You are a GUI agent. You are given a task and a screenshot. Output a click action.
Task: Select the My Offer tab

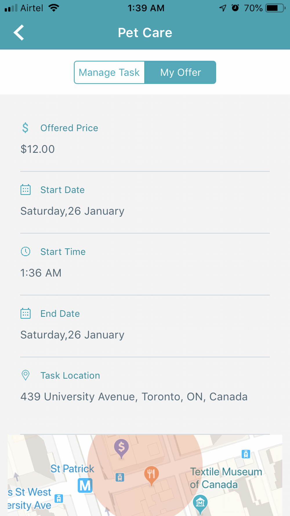click(180, 73)
